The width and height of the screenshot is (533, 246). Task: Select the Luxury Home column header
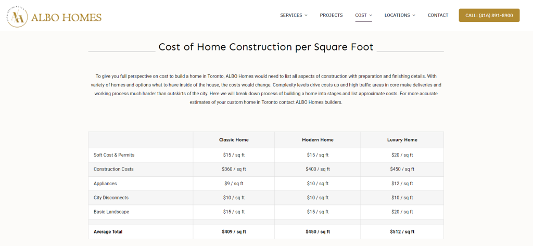pyautogui.click(x=402, y=140)
